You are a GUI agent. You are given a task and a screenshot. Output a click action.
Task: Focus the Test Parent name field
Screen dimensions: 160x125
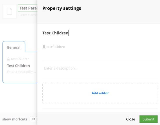point(28,8)
